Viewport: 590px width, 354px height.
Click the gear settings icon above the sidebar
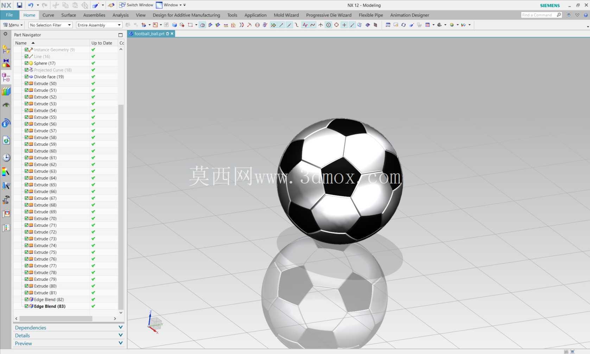tap(5, 34)
